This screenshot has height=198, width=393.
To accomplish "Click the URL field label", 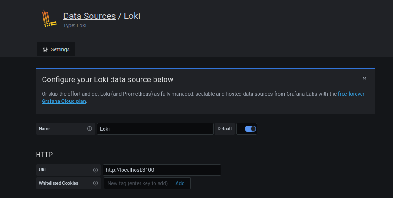I will (x=43, y=170).
